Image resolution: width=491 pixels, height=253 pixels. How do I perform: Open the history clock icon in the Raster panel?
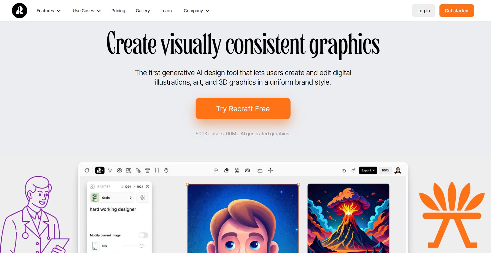coord(148,187)
